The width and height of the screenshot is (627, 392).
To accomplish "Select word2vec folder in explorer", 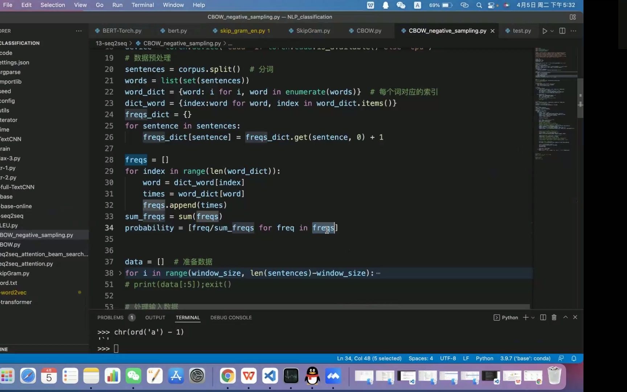I will (x=44, y=293).
